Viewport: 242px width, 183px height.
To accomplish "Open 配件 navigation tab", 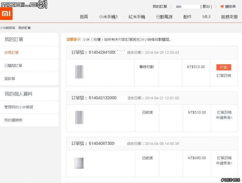I will pyautogui.click(x=188, y=17).
